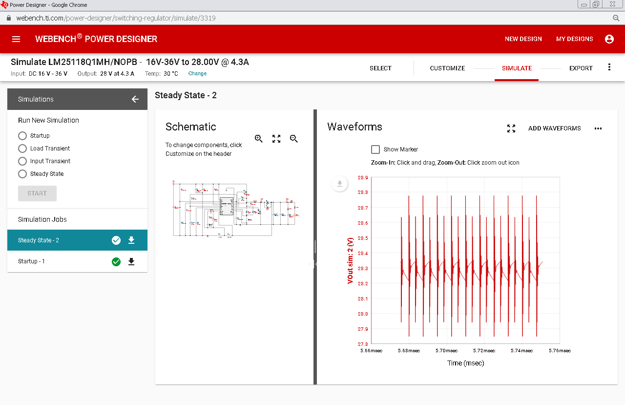Download the Startup - 1 results

[131, 262]
